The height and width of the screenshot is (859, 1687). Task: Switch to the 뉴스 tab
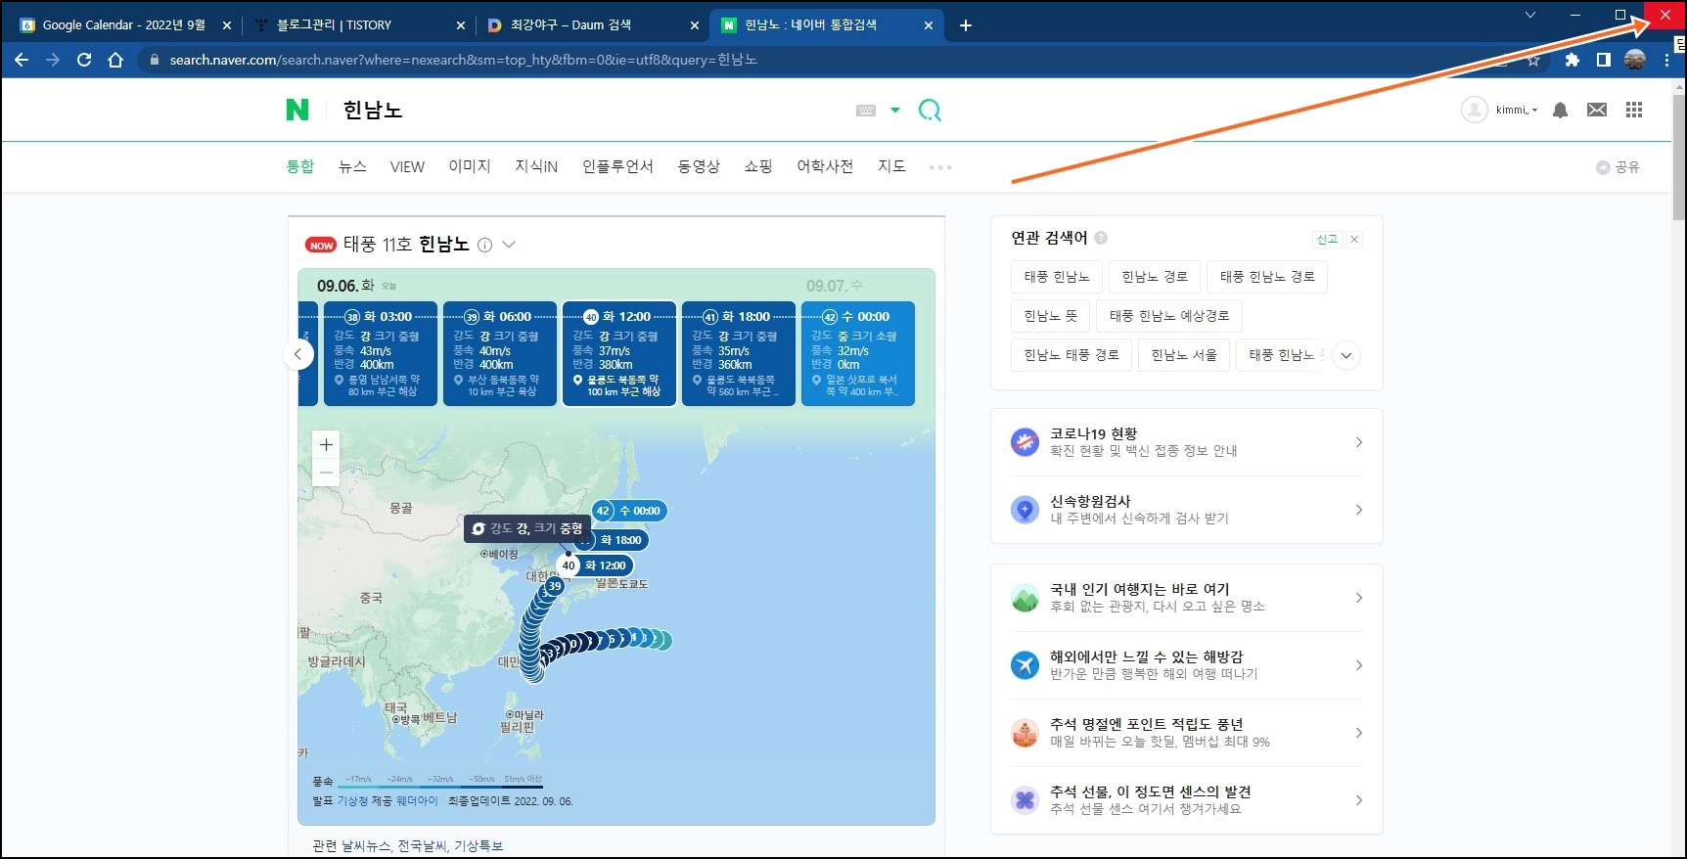click(352, 166)
